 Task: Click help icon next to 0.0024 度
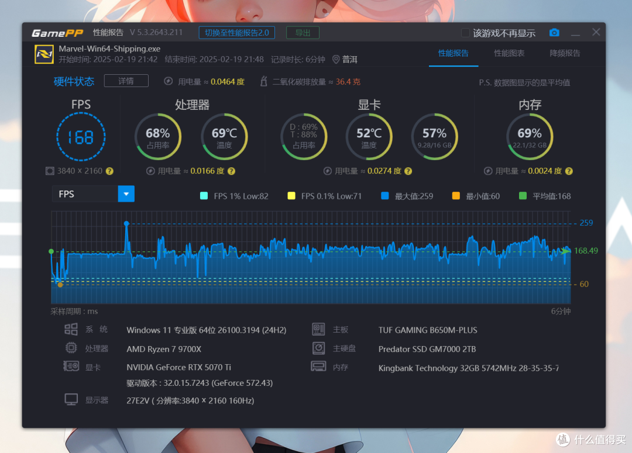point(569,171)
